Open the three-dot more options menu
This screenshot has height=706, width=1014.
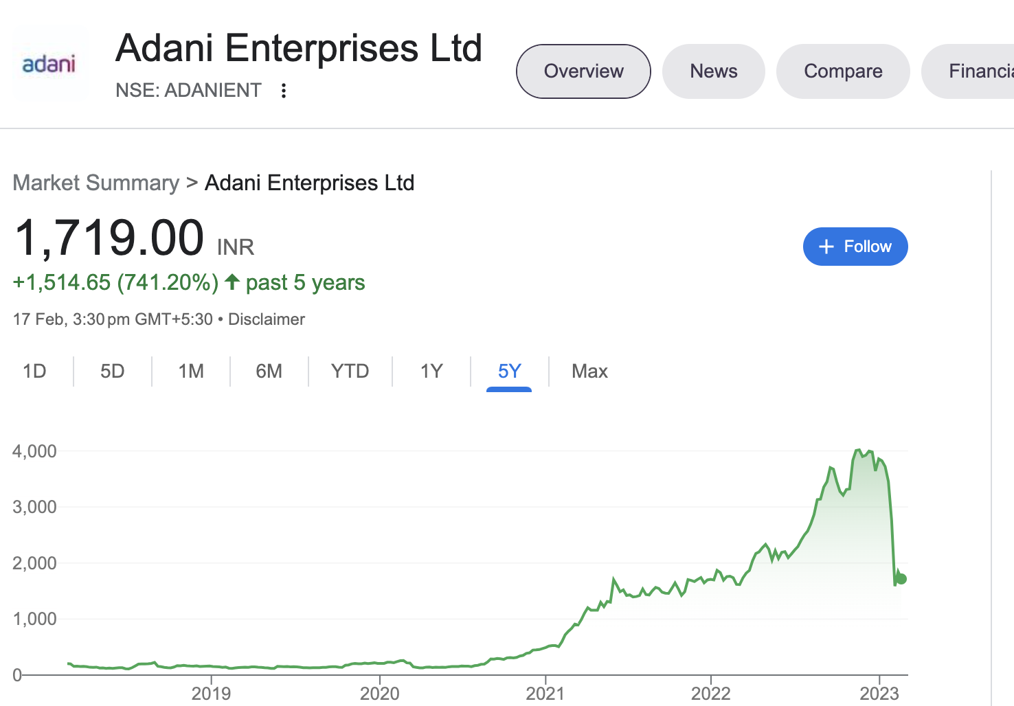click(284, 91)
